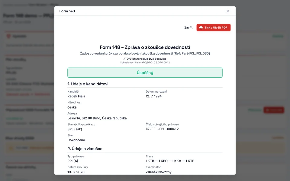Close the Form 148 dialog with X
The width and height of the screenshot is (290, 181).
[x=228, y=11]
